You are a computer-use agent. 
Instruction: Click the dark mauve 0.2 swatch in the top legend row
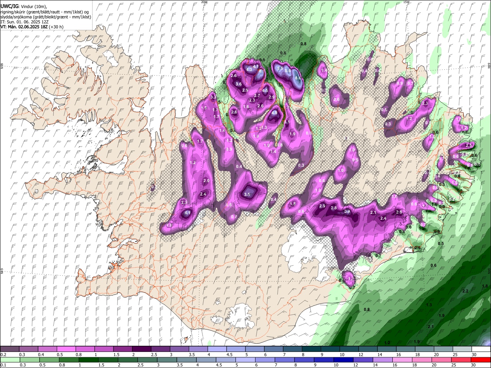coord(10,349)
